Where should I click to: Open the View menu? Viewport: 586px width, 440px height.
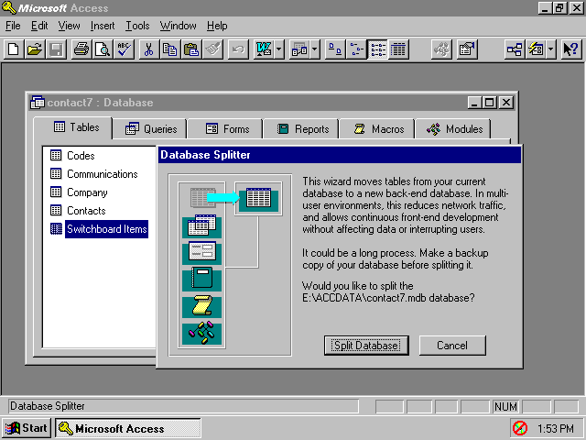(x=70, y=26)
